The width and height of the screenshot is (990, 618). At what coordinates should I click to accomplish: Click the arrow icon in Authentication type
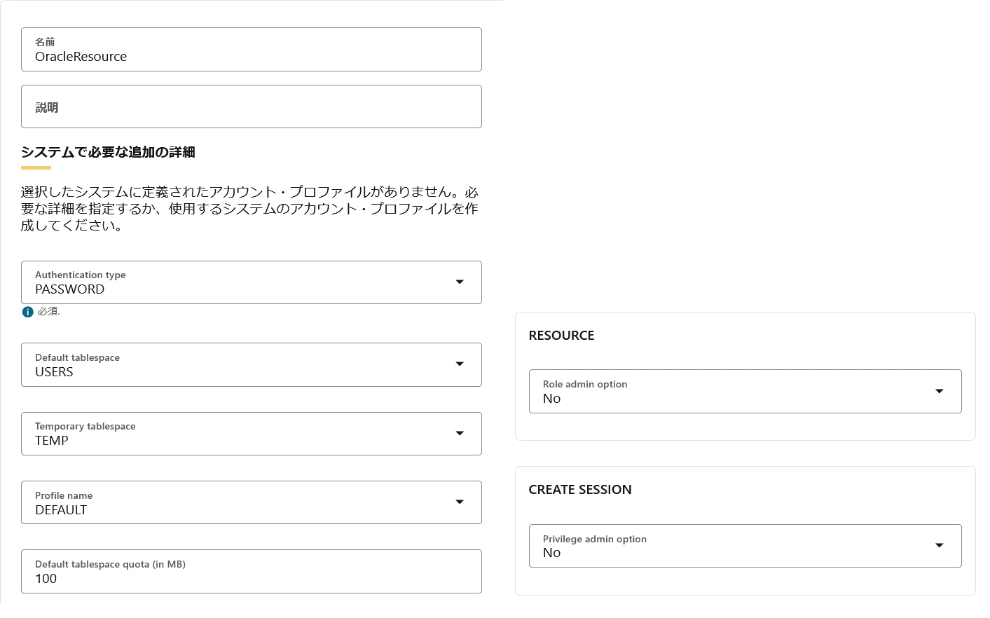pos(460,282)
